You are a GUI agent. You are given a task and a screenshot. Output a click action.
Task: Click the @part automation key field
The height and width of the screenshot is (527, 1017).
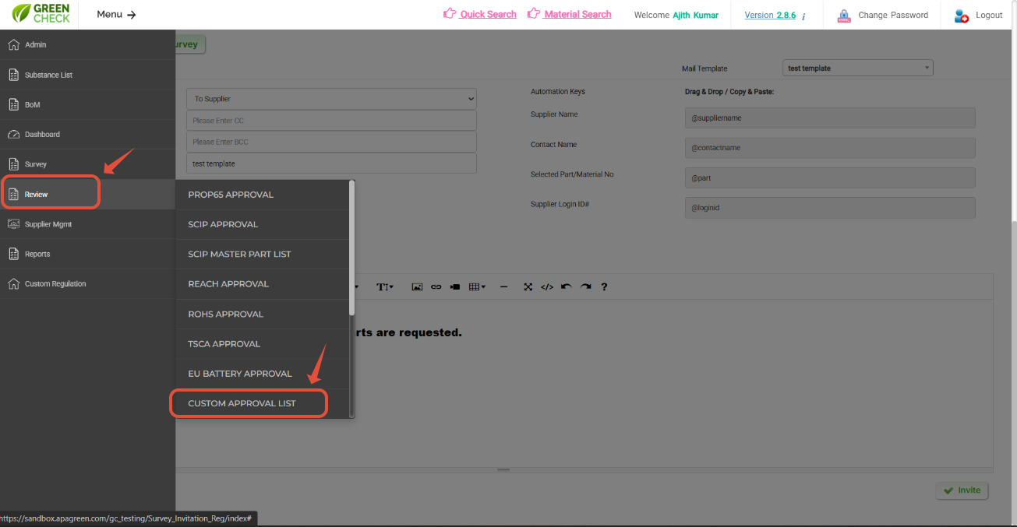830,177
